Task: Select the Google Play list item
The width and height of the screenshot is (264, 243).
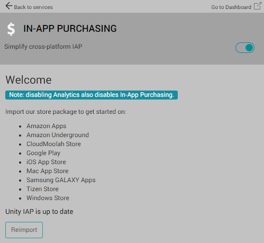Action: (43, 153)
